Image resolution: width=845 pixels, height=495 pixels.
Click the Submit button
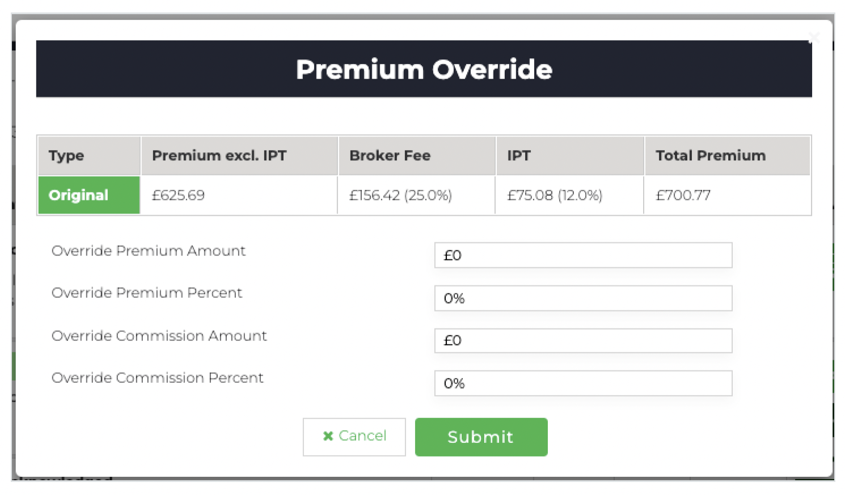tap(481, 437)
